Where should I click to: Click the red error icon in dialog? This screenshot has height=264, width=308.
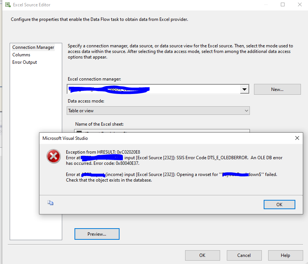[53, 156]
